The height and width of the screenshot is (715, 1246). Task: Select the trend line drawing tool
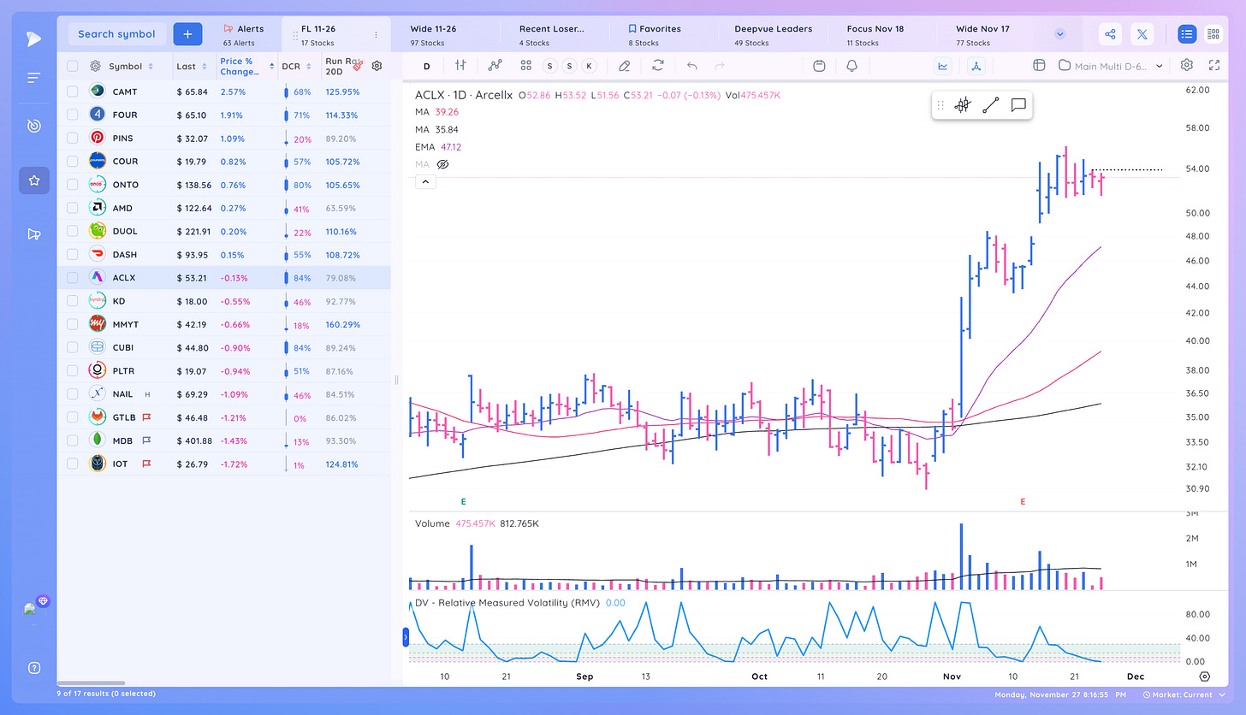coord(990,105)
